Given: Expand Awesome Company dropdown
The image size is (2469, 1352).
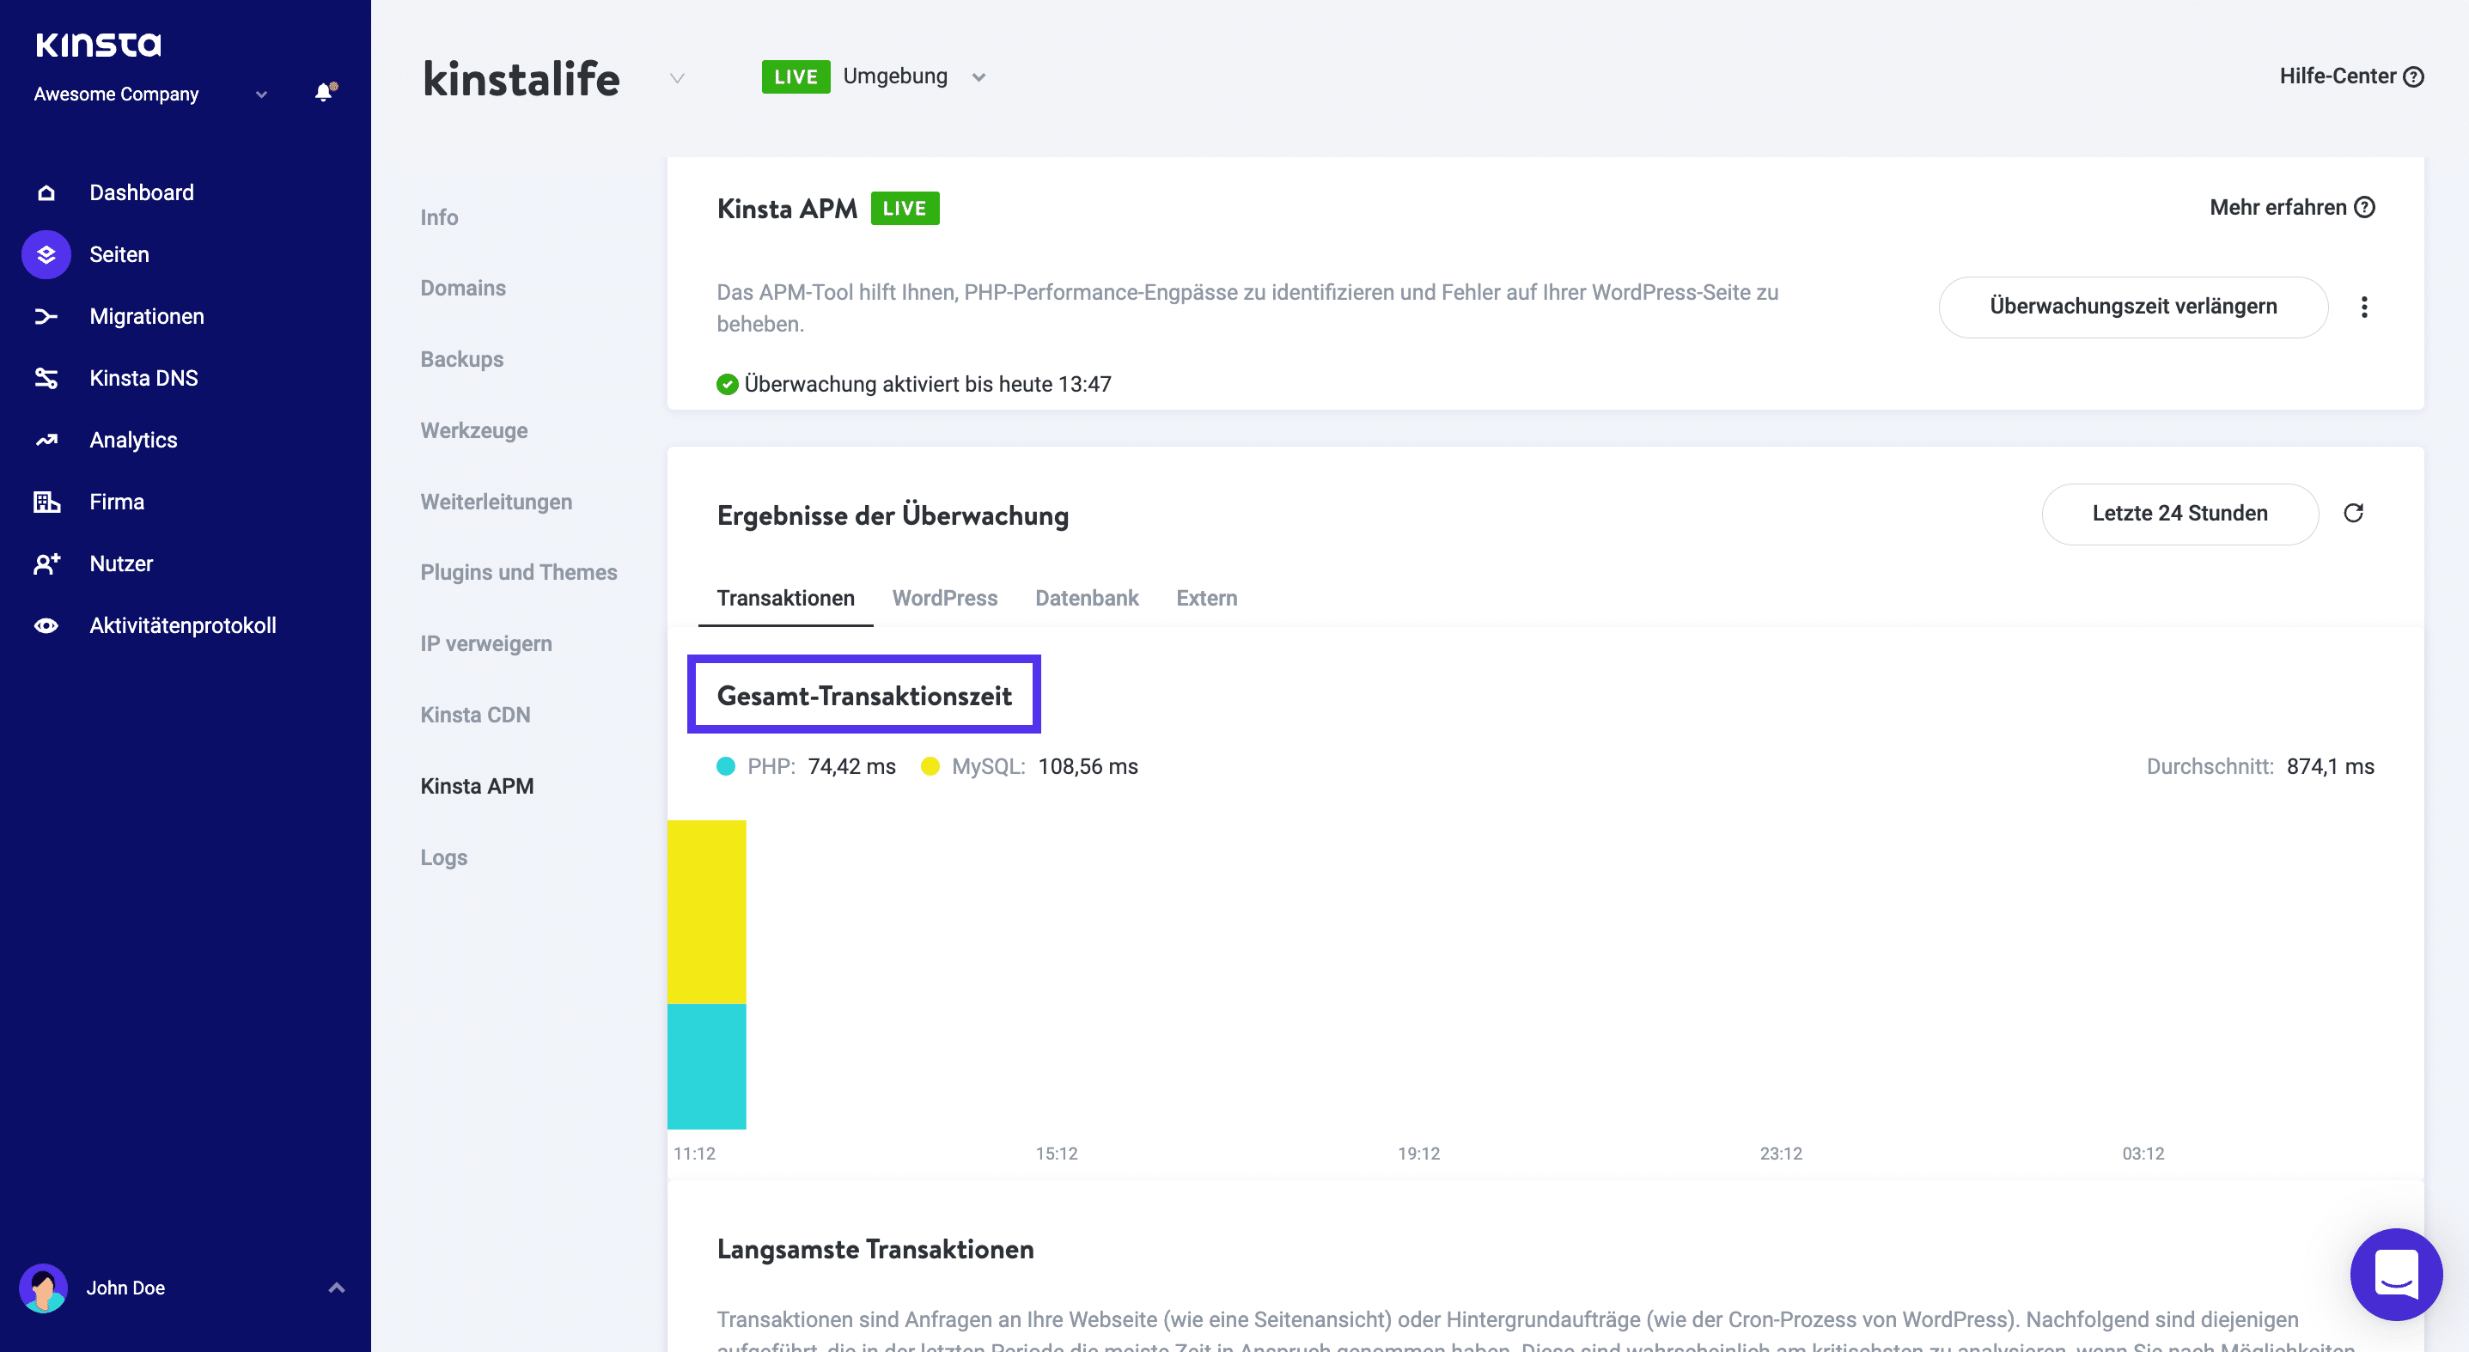Looking at the screenshot, I should pos(260,94).
